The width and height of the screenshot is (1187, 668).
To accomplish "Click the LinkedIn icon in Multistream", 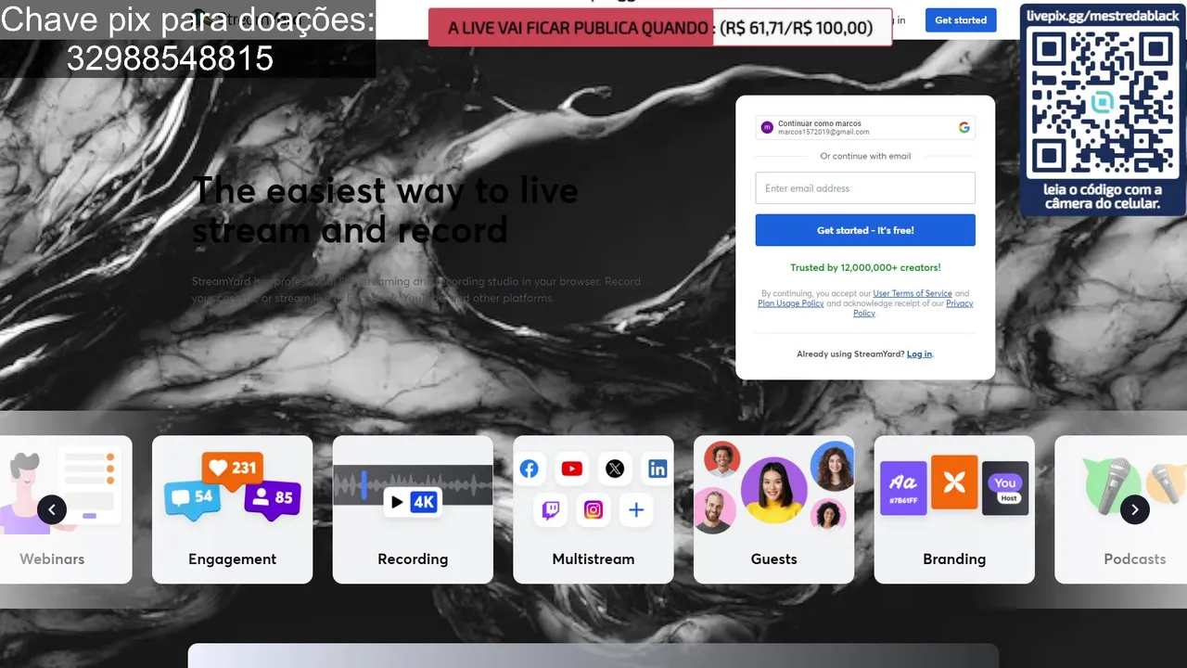I will tap(657, 469).
